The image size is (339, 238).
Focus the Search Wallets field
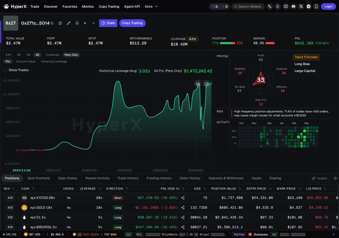tap(248, 6)
